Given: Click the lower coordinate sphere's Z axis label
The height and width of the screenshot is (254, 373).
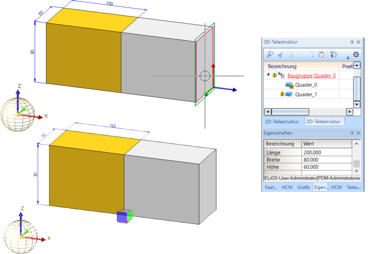Looking at the screenshot, I should [22, 208].
